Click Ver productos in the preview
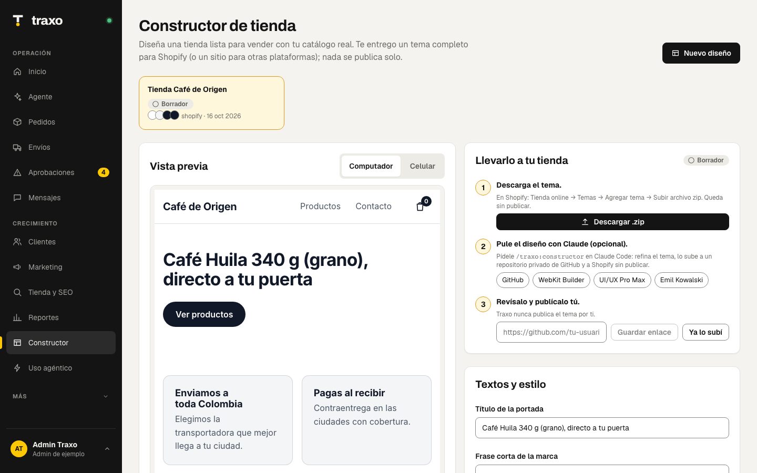This screenshot has height=473, width=757. (x=204, y=314)
